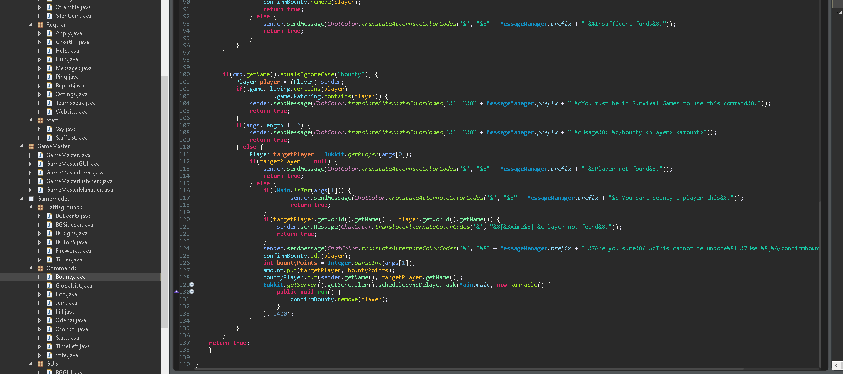Click the Bounty.java file icon
The width and height of the screenshot is (843, 374).
49,277
